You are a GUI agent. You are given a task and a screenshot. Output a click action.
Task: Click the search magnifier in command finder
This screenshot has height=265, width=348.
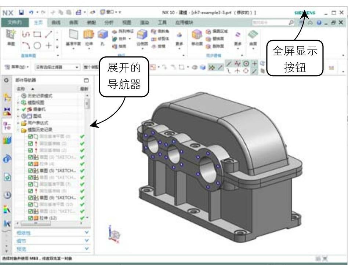coord(291,22)
